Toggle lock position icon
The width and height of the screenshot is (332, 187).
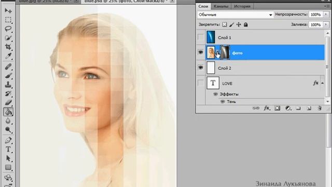coord(239,24)
